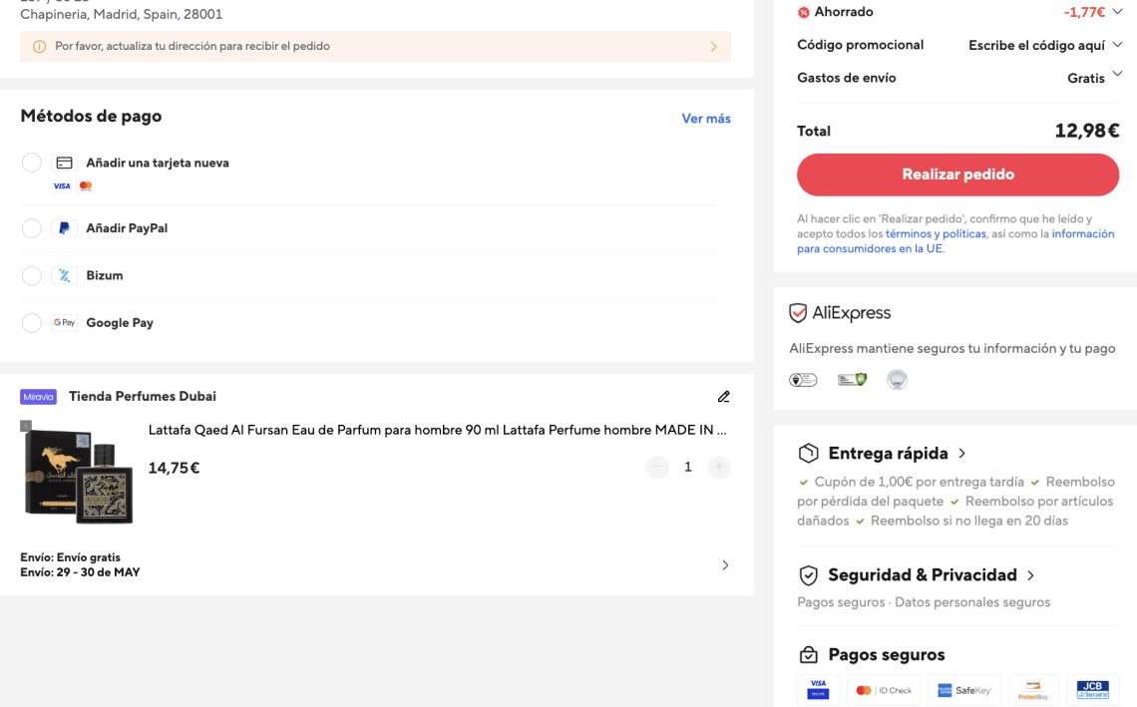
Task: Click the first security certification badge
Action: [803, 379]
